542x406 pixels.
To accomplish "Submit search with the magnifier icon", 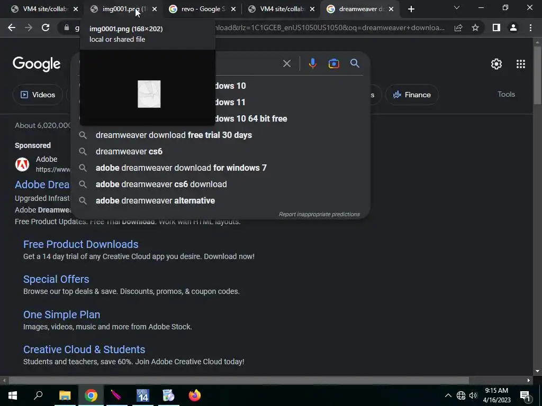I will coord(355,63).
